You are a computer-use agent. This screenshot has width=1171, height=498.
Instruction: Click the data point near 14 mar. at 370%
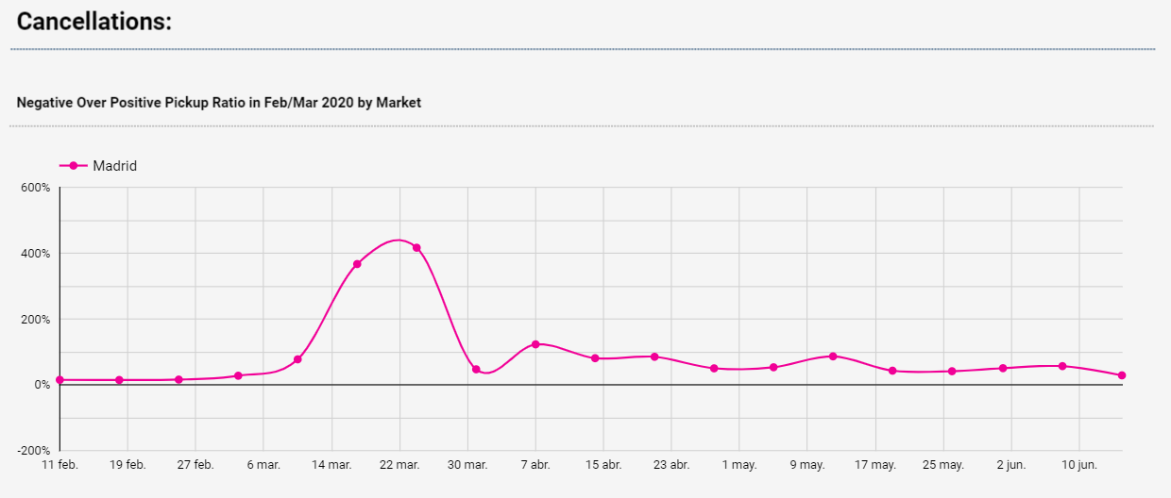pyautogui.click(x=357, y=264)
